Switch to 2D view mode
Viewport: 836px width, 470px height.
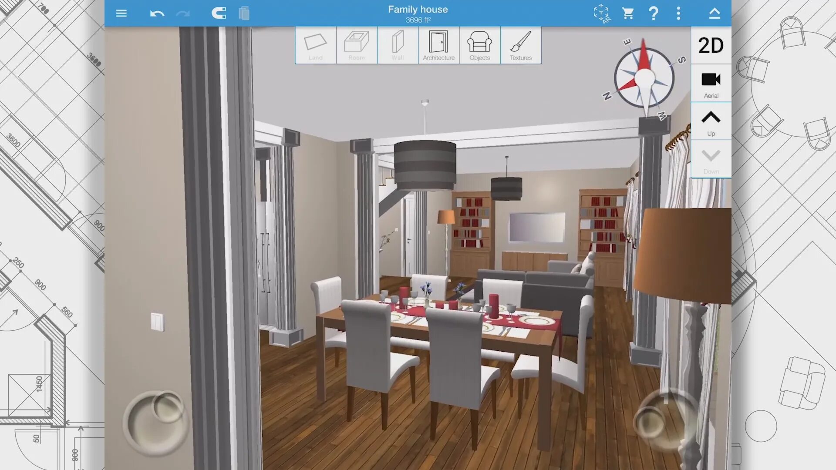711,45
